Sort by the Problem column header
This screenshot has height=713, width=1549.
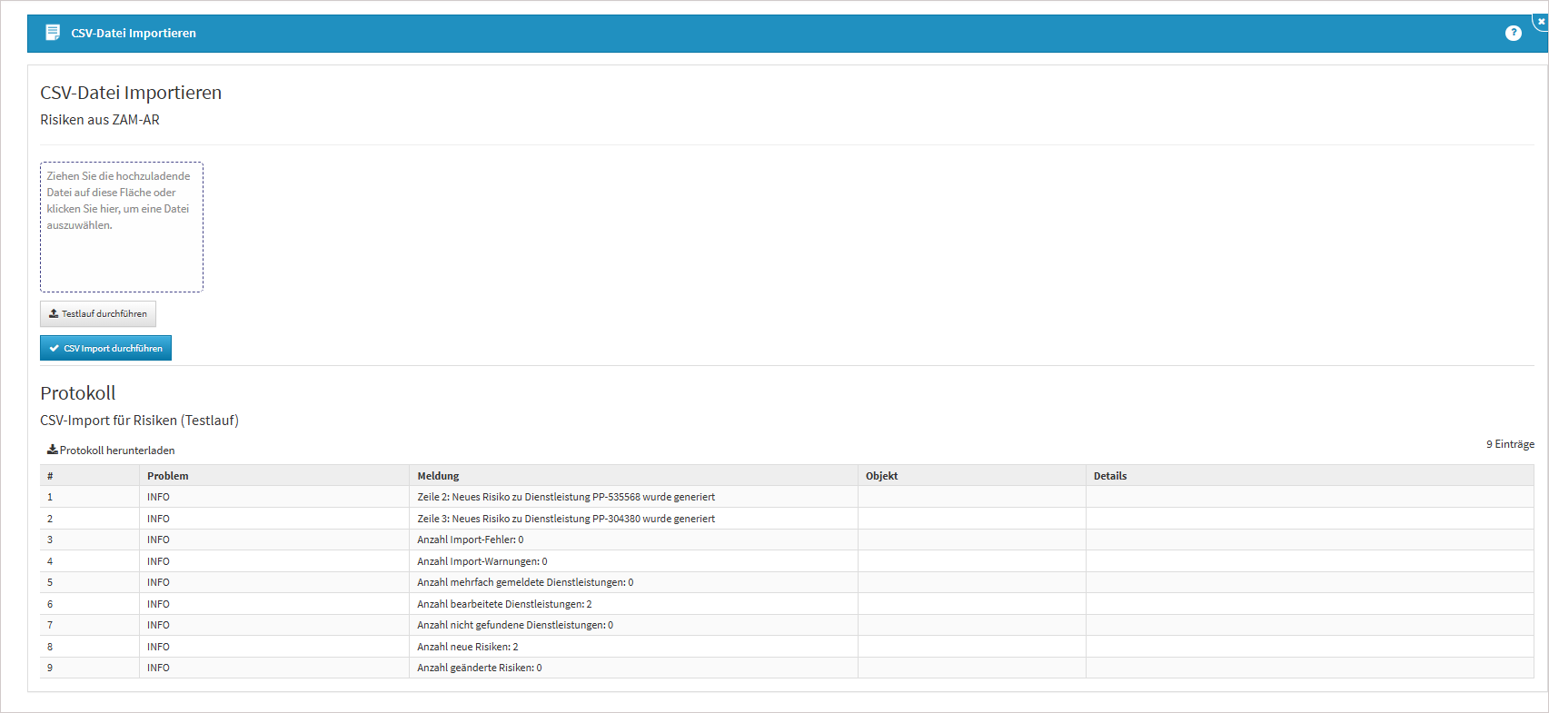pyautogui.click(x=168, y=476)
